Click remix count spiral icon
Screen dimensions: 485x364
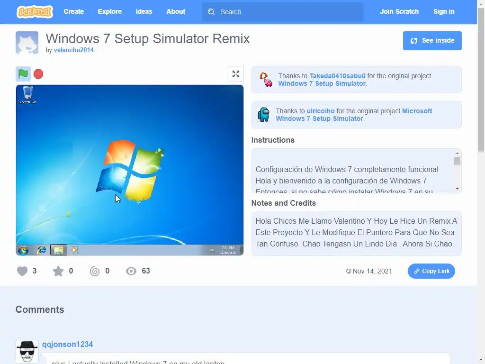tap(95, 271)
